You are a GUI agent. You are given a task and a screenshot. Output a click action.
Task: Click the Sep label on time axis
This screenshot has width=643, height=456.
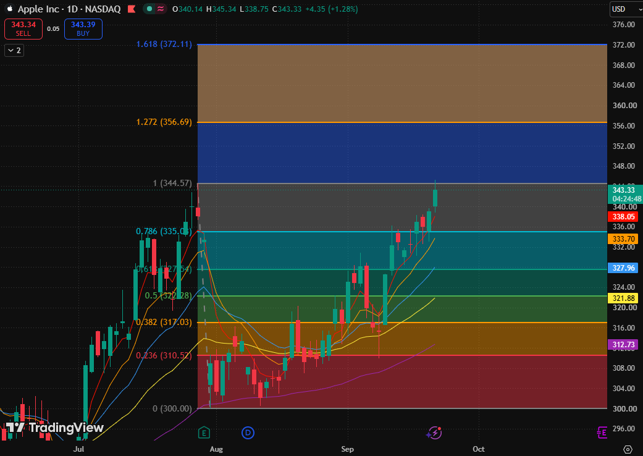pyautogui.click(x=347, y=449)
